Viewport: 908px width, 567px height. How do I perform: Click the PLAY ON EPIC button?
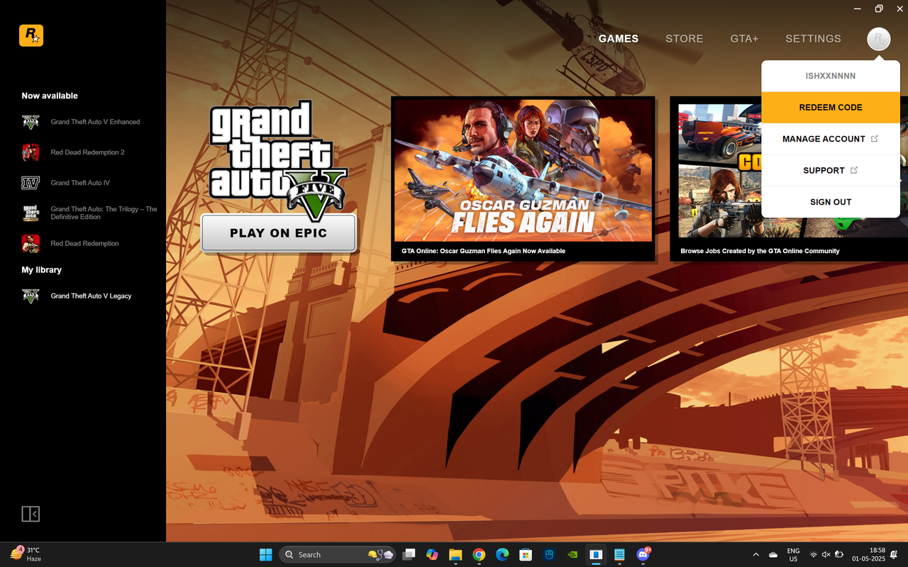[279, 233]
